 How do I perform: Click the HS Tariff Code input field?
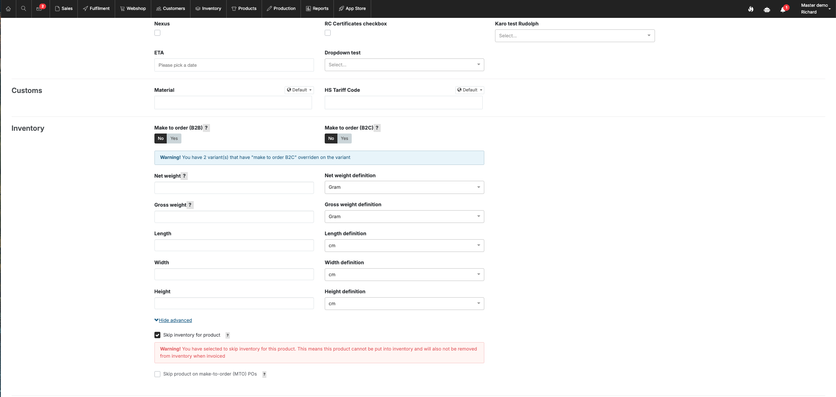404,103
